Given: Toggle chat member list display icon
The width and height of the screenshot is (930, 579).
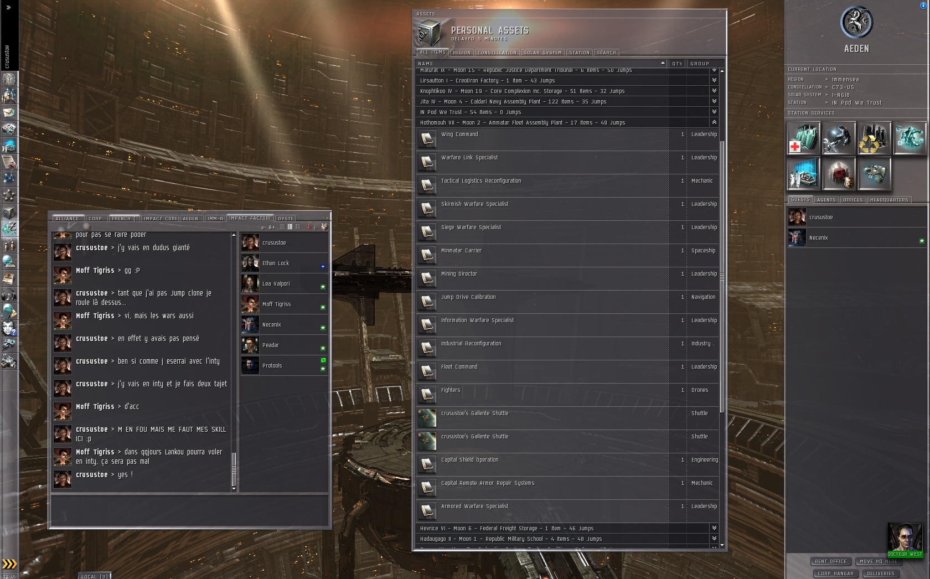Looking at the screenshot, I should (324, 227).
